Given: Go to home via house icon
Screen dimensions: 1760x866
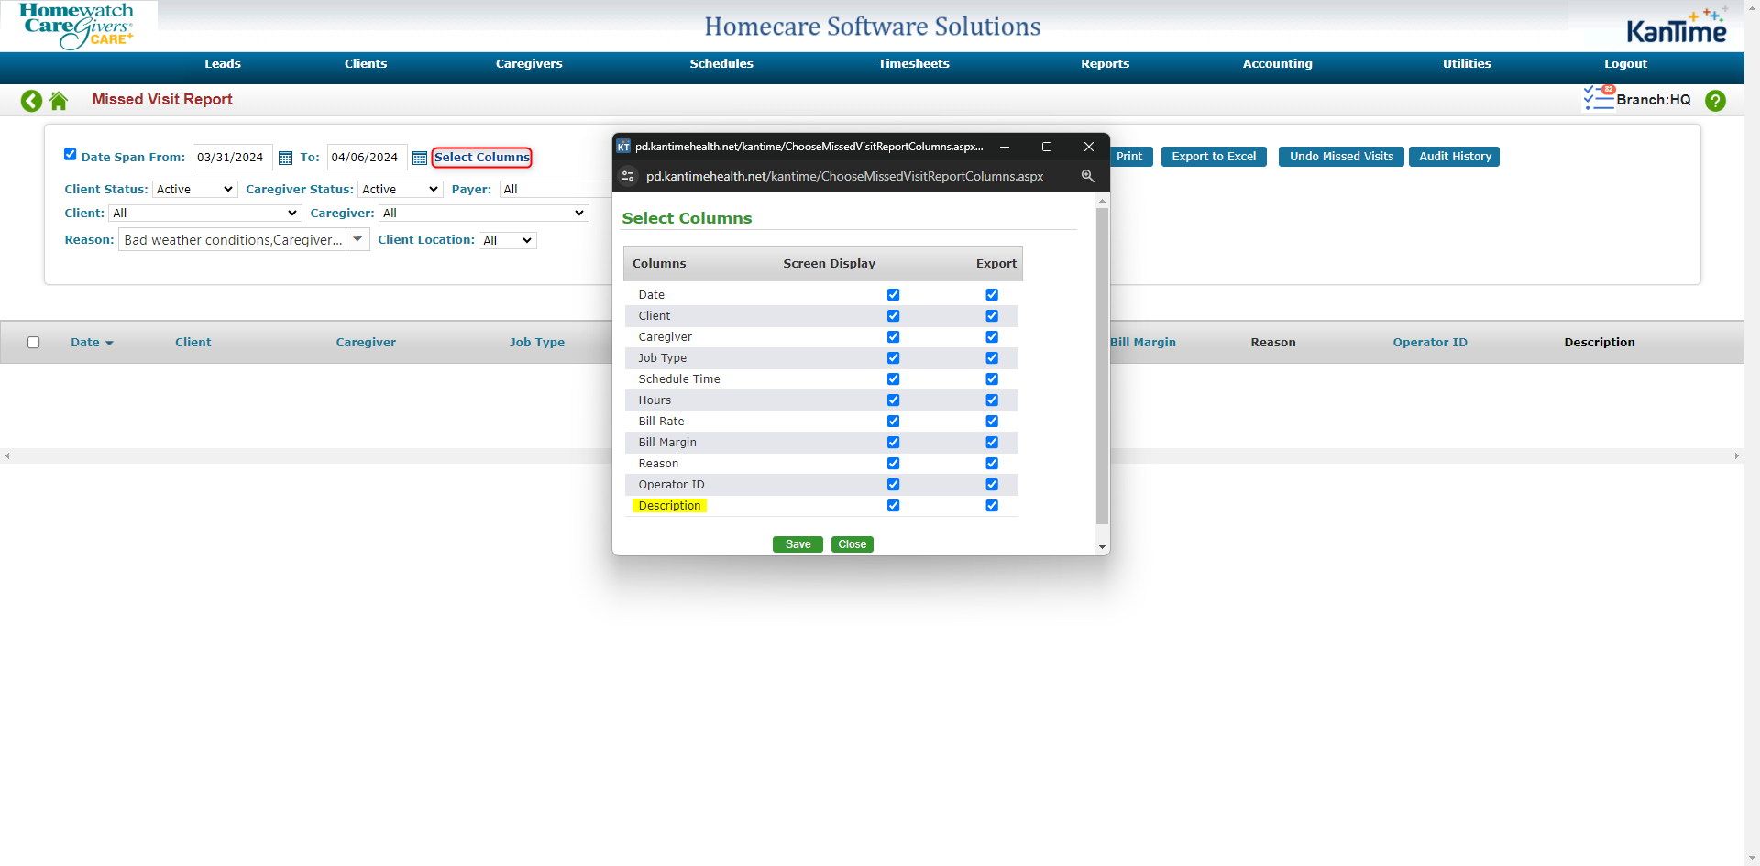Looking at the screenshot, I should pyautogui.click(x=59, y=101).
